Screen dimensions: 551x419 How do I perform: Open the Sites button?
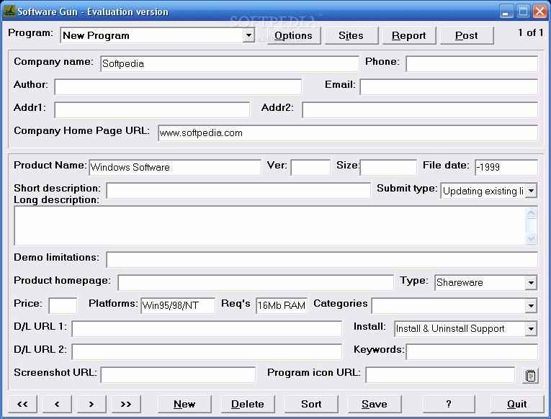click(x=351, y=35)
